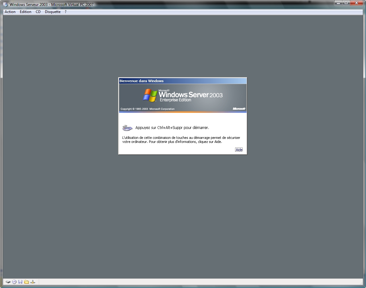This screenshot has width=366, height=288.
Task: Click the keyboard Ctrl+Alt+Suppr icon
Action: (x=127, y=128)
